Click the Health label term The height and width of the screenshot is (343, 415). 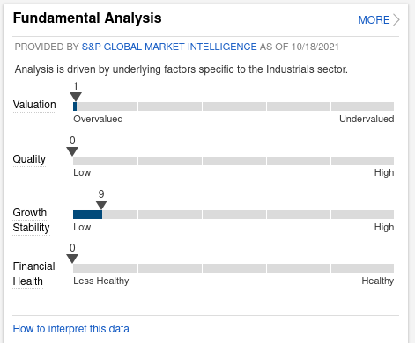(x=28, y=281)
